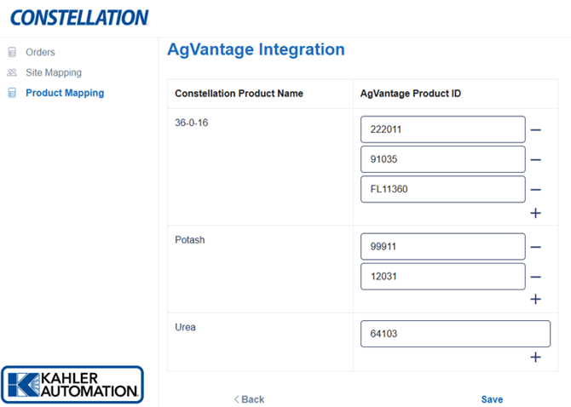Go back using the Back button

[x=249, y=399]
